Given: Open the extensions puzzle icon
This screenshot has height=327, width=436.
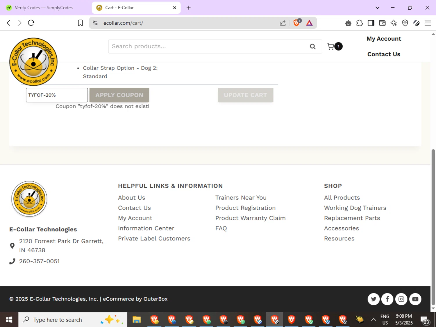Looking at the screenshot, I should point(360,23).
